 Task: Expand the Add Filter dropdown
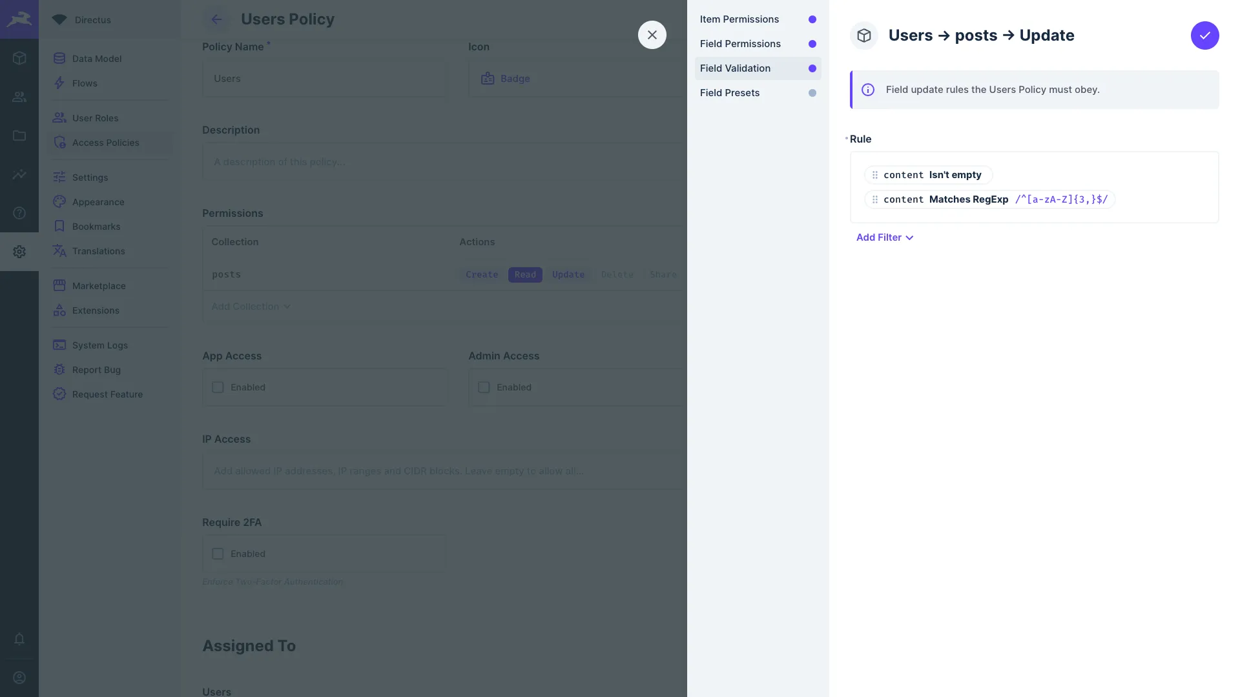[x=884, y=237]
